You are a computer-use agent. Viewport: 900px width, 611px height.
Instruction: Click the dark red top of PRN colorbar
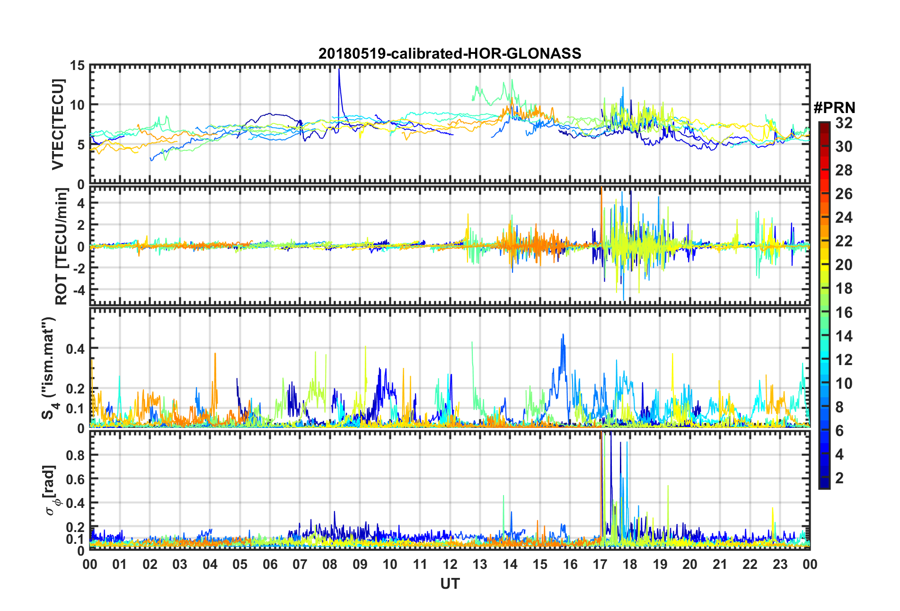(x=824, y=125)
